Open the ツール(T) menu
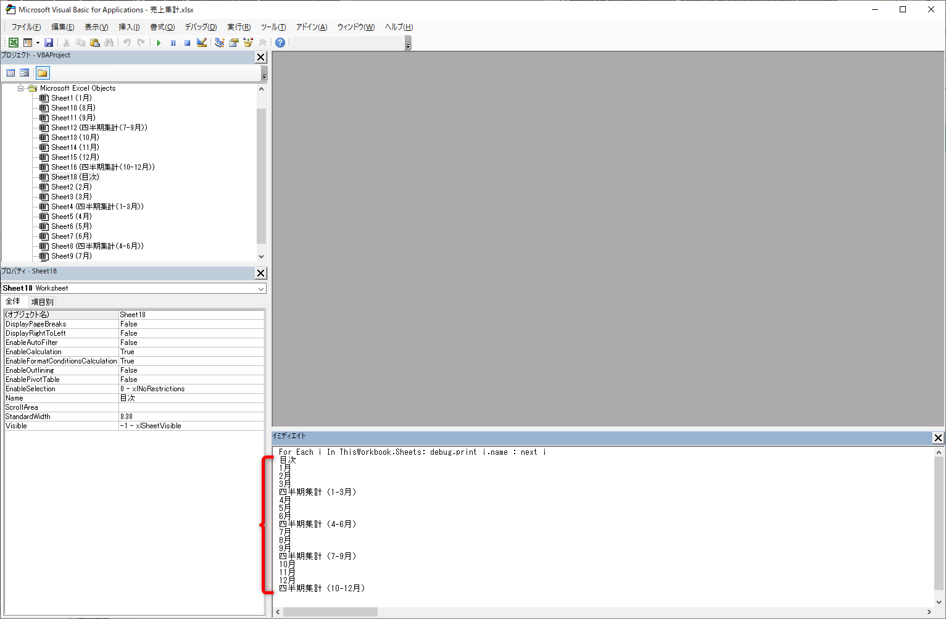Image resolution: width=946 pixels, height=619 pixels. tap(273, 27)
